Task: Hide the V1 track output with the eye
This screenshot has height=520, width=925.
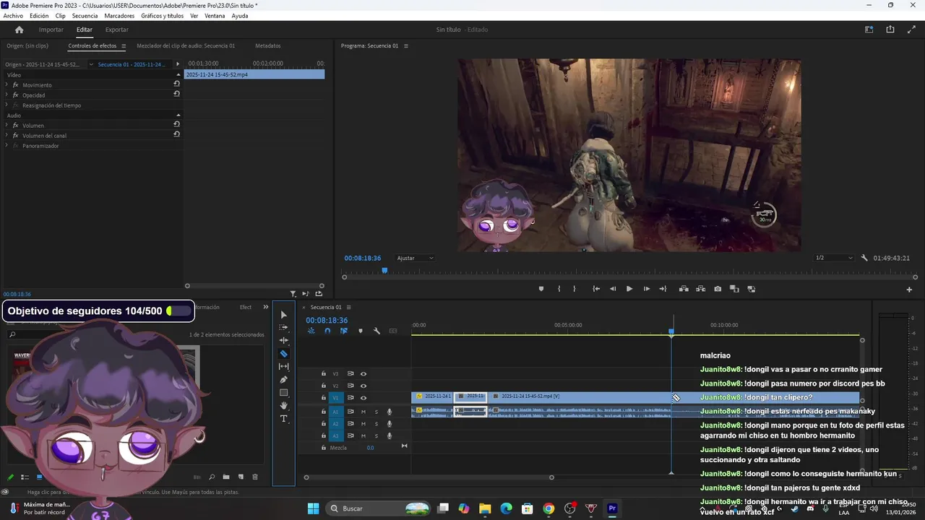Action: pyautogui.click(x=363, y=398)
